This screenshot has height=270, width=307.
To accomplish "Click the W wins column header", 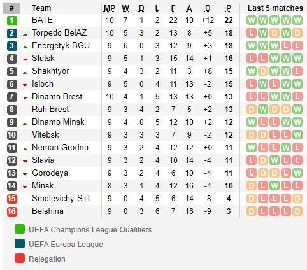I will 125,8.
